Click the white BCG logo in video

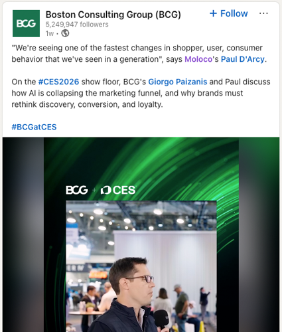click(77, 190)
